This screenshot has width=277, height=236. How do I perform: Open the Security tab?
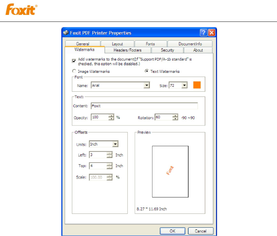167,50
